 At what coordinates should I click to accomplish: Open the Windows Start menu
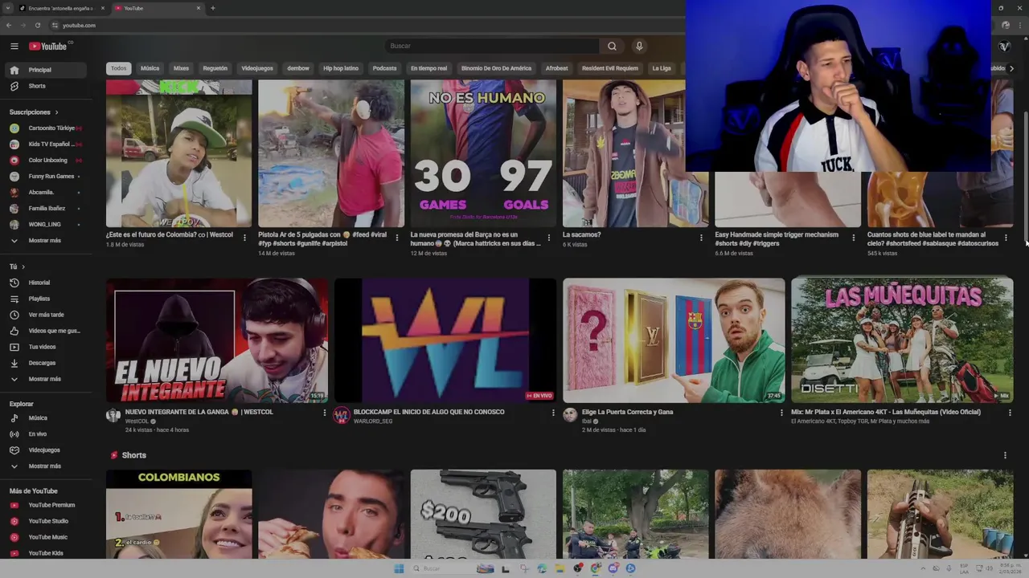[x=399, y=568]
